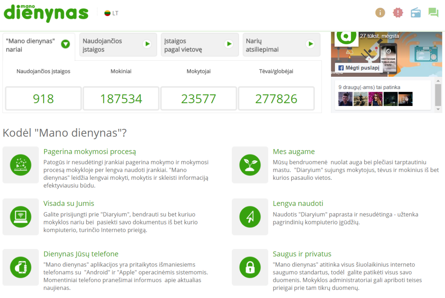The image size is (445, 298).
Task: Expand the arrow on Įstaigos pagal vietovę
Action: (x=229, y=44)
